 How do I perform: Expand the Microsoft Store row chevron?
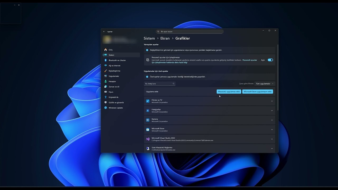(x=272, y=130)
